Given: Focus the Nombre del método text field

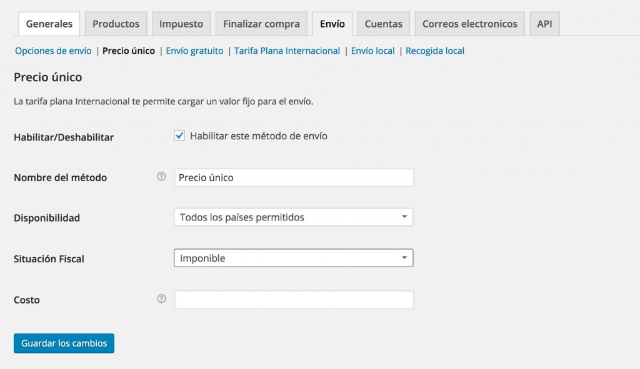Looking at the screenshot, I should [x=294, y=177].
